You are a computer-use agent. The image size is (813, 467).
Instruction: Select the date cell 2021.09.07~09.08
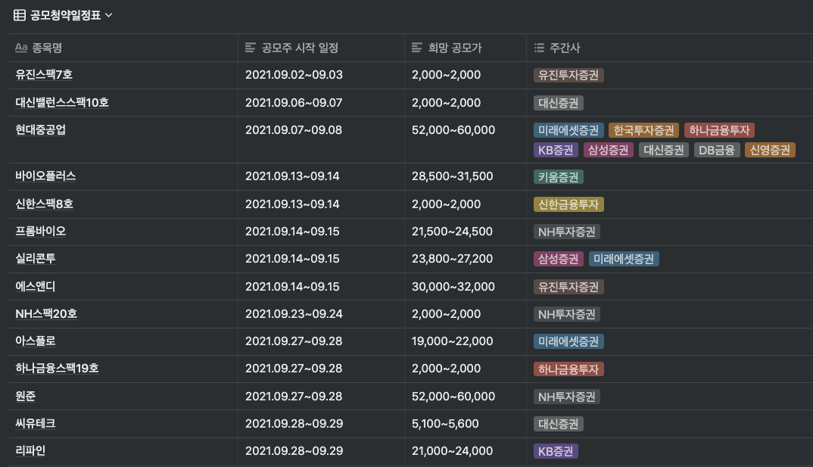(x=322, y=140)
